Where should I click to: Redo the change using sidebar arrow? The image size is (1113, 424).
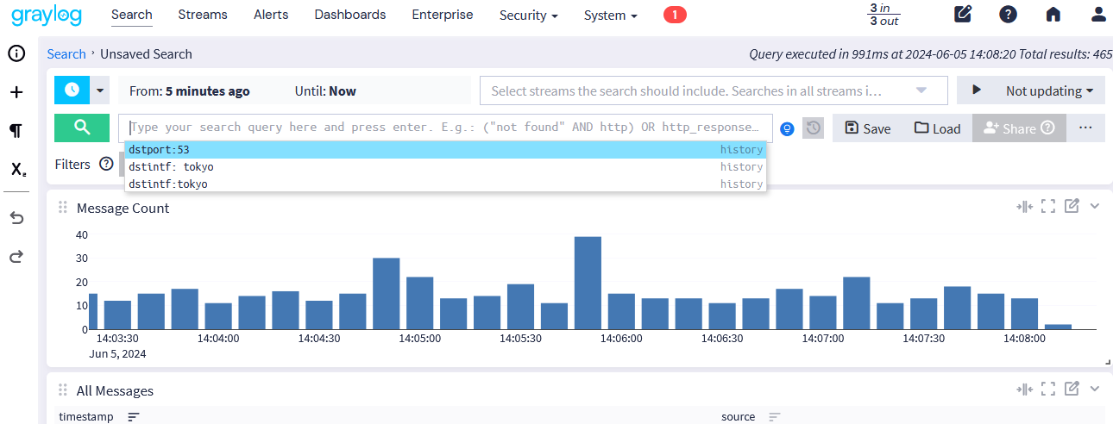[x=16, y=256]
